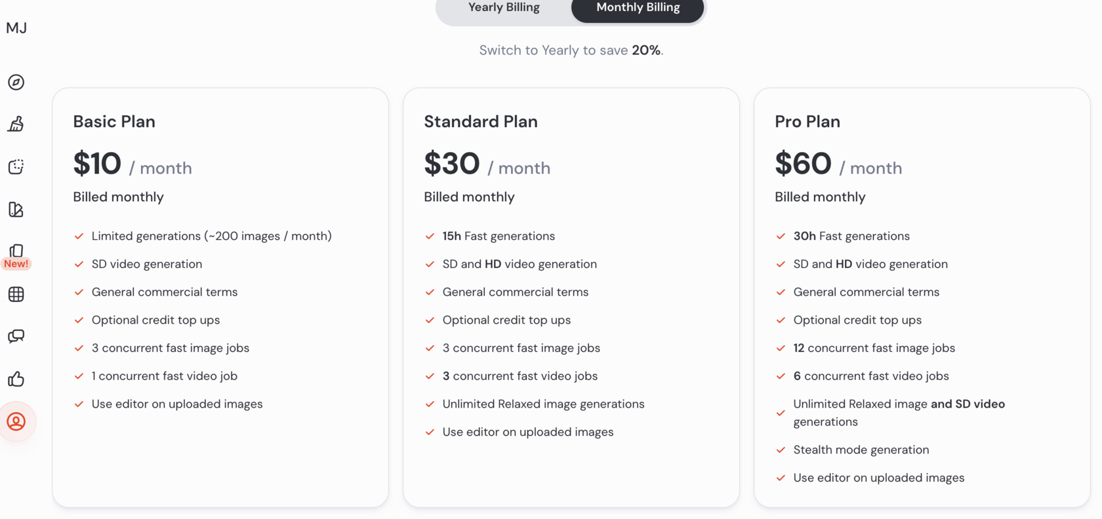Open the Chat speech bubbles icon
The width and height of the screenshot is (1102, 519).
16,336
